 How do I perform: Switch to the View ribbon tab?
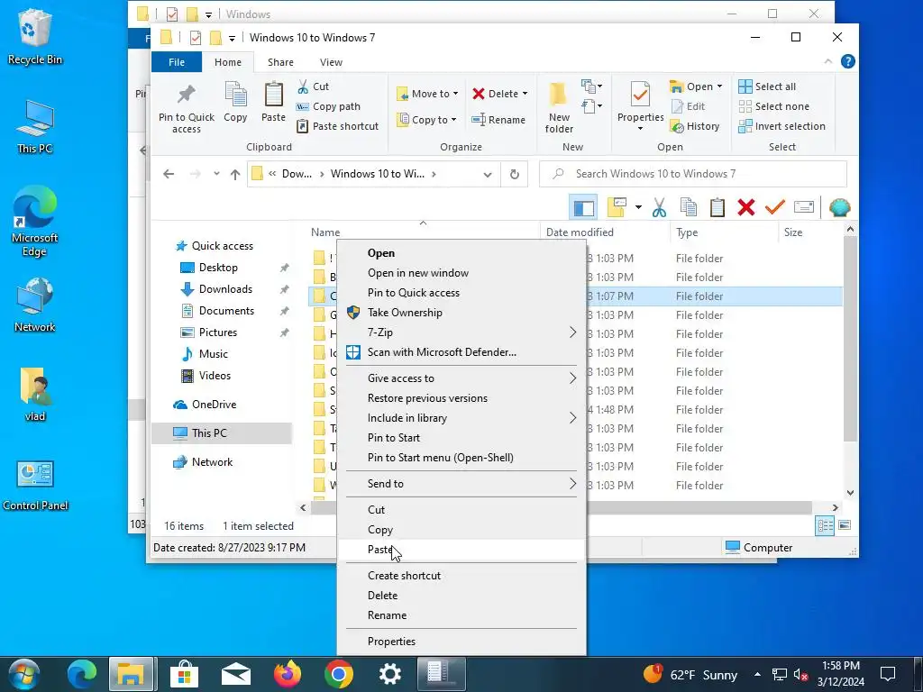331,62
